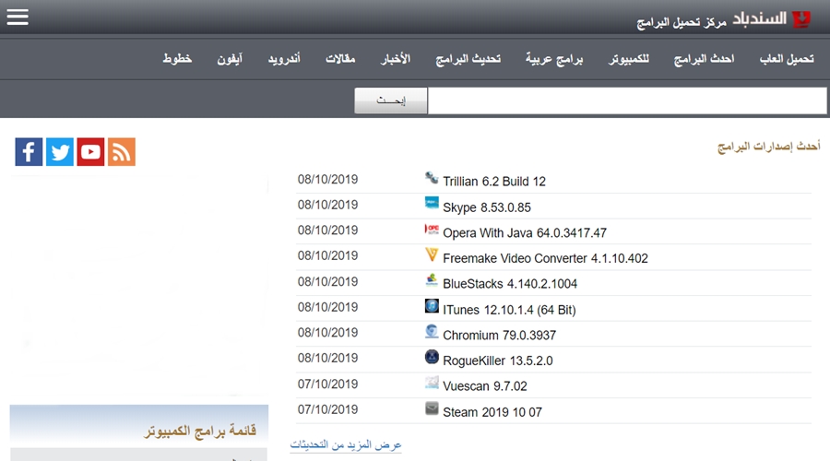Click the Sindibad site logo
This screenshot has height=461, width=830.
pos(801,19)
